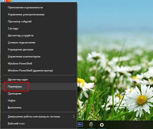Launch Диспетчер устройств
The height and width of the screenshot is (129, 153).
coord(39,36)
